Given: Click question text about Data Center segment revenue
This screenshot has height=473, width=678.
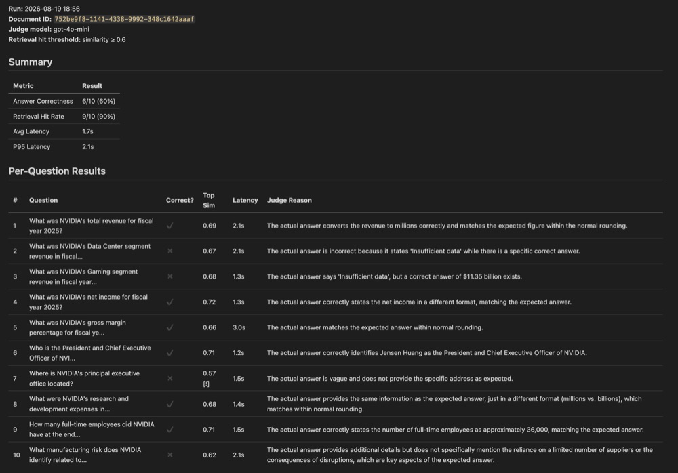Looking at the screenshot, I should click(90, 251).
